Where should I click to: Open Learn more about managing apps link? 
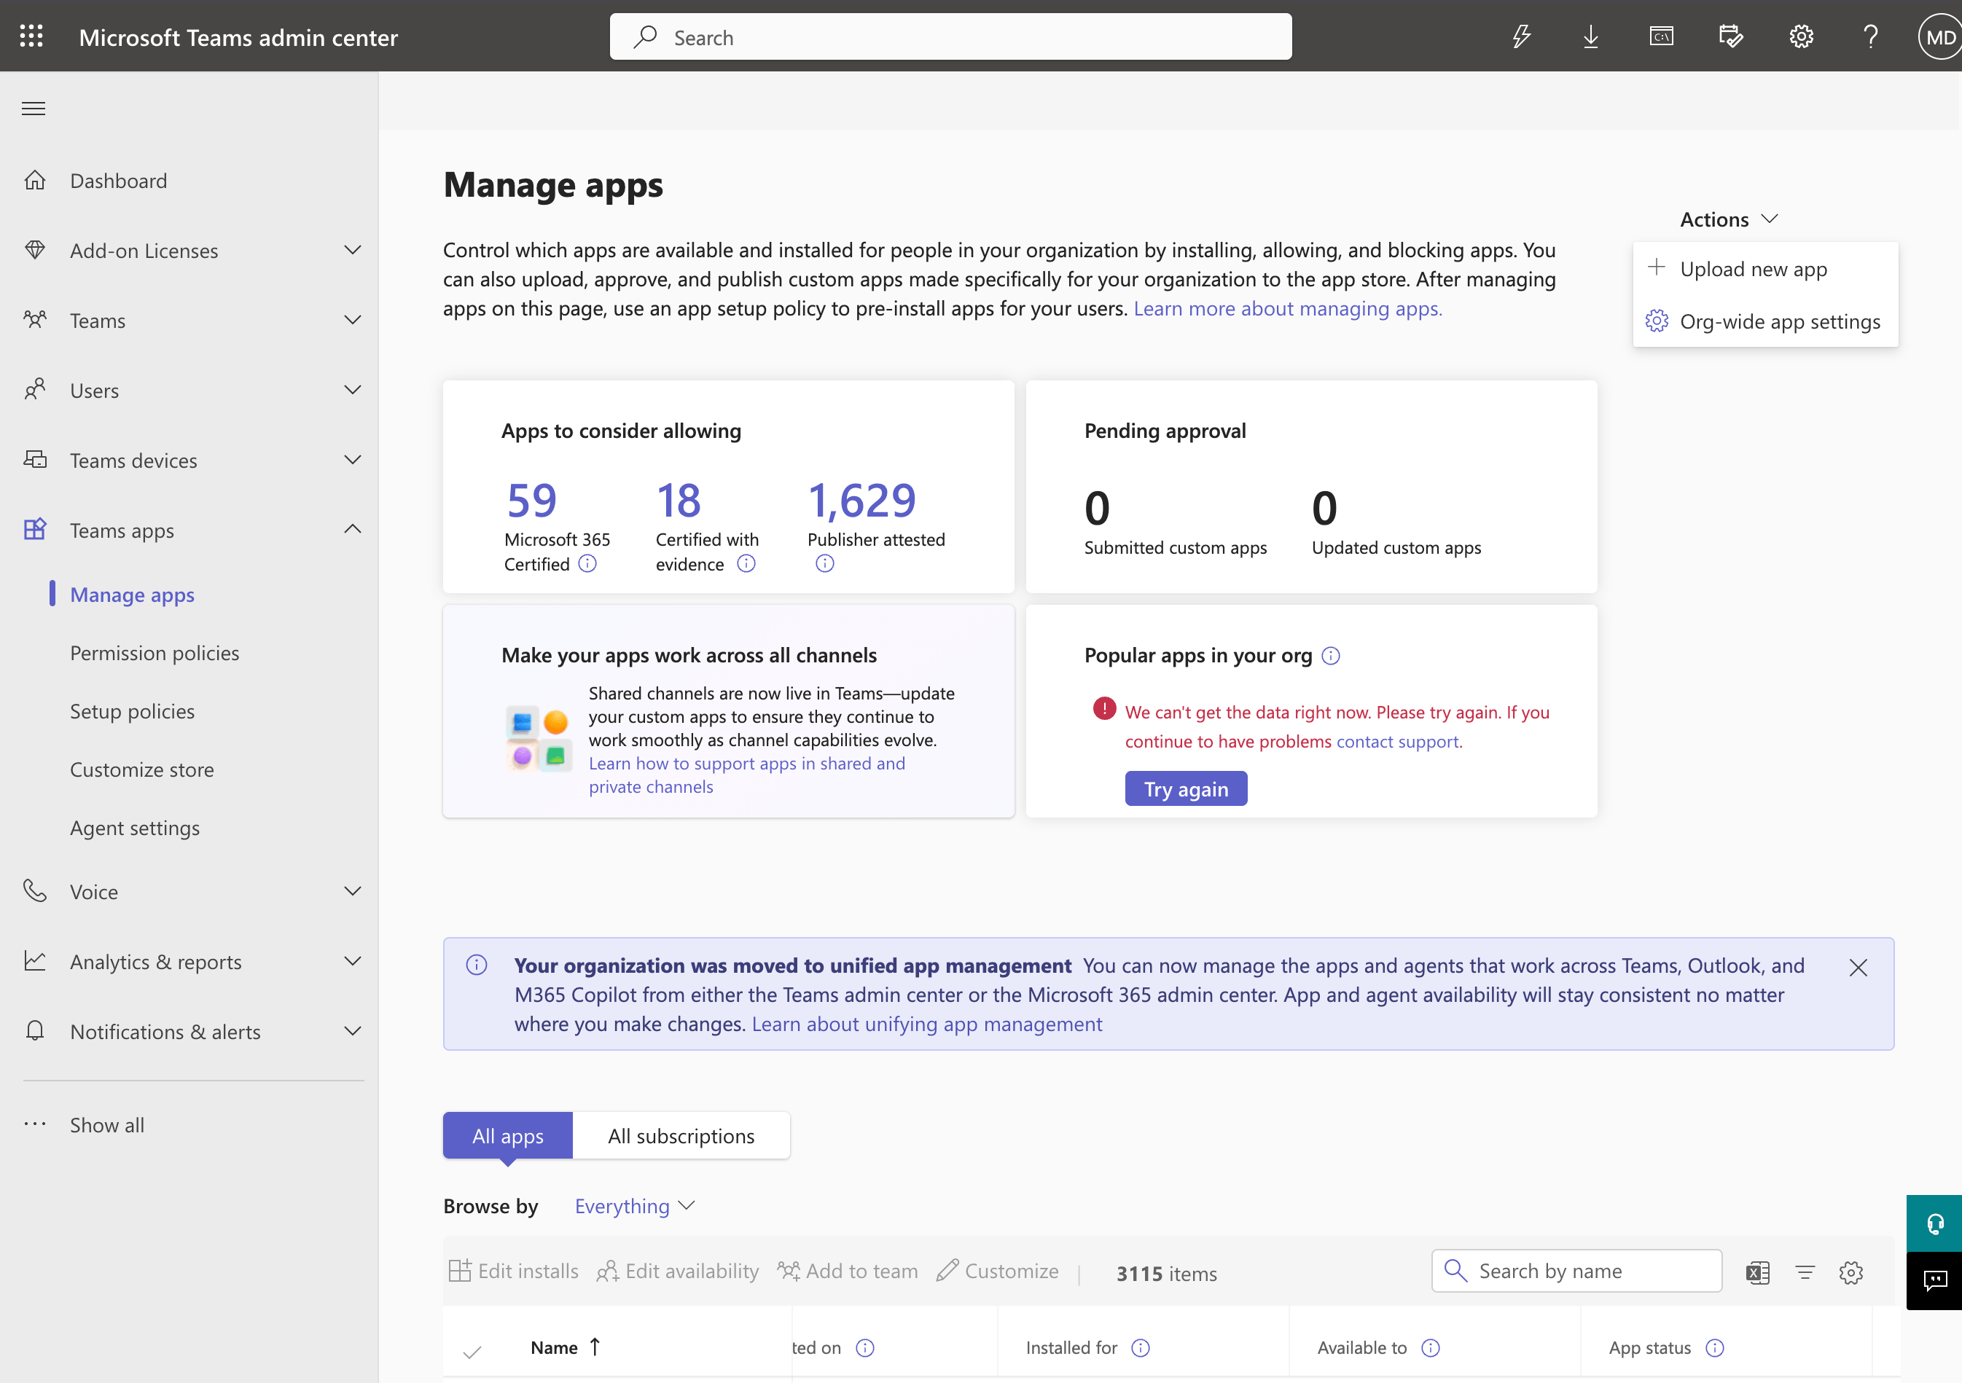(1288, 308)
